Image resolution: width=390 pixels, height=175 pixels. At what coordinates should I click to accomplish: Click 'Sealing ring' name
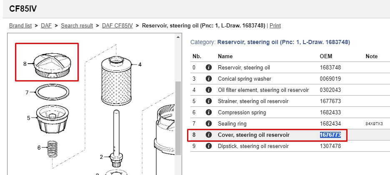point(232,123)
